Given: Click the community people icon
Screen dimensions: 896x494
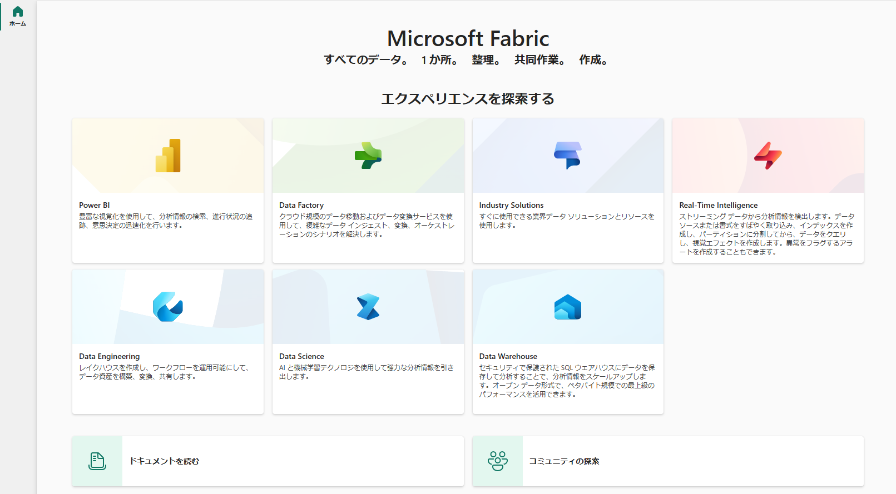Looking at the screenshot, I should 498,461.
